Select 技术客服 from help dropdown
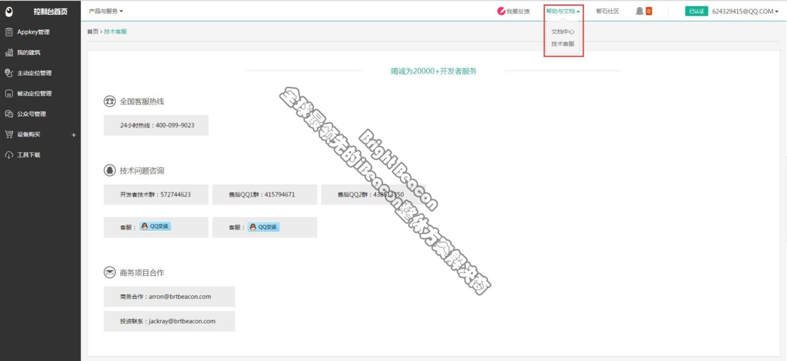Viewport: 787px width, 361px height. pyautogui.click(x=562, y=44)
